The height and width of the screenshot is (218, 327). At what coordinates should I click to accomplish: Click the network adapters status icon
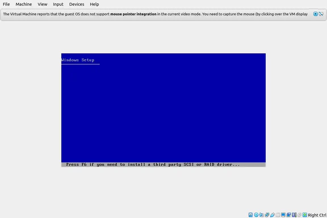pos(267,215)
